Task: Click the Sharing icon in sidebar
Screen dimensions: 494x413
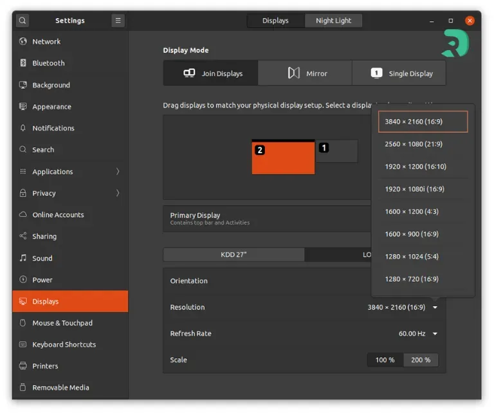Action: click(x=23, y=237)
